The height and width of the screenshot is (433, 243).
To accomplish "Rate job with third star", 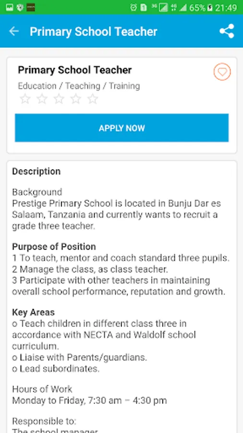I will point(59,99).
